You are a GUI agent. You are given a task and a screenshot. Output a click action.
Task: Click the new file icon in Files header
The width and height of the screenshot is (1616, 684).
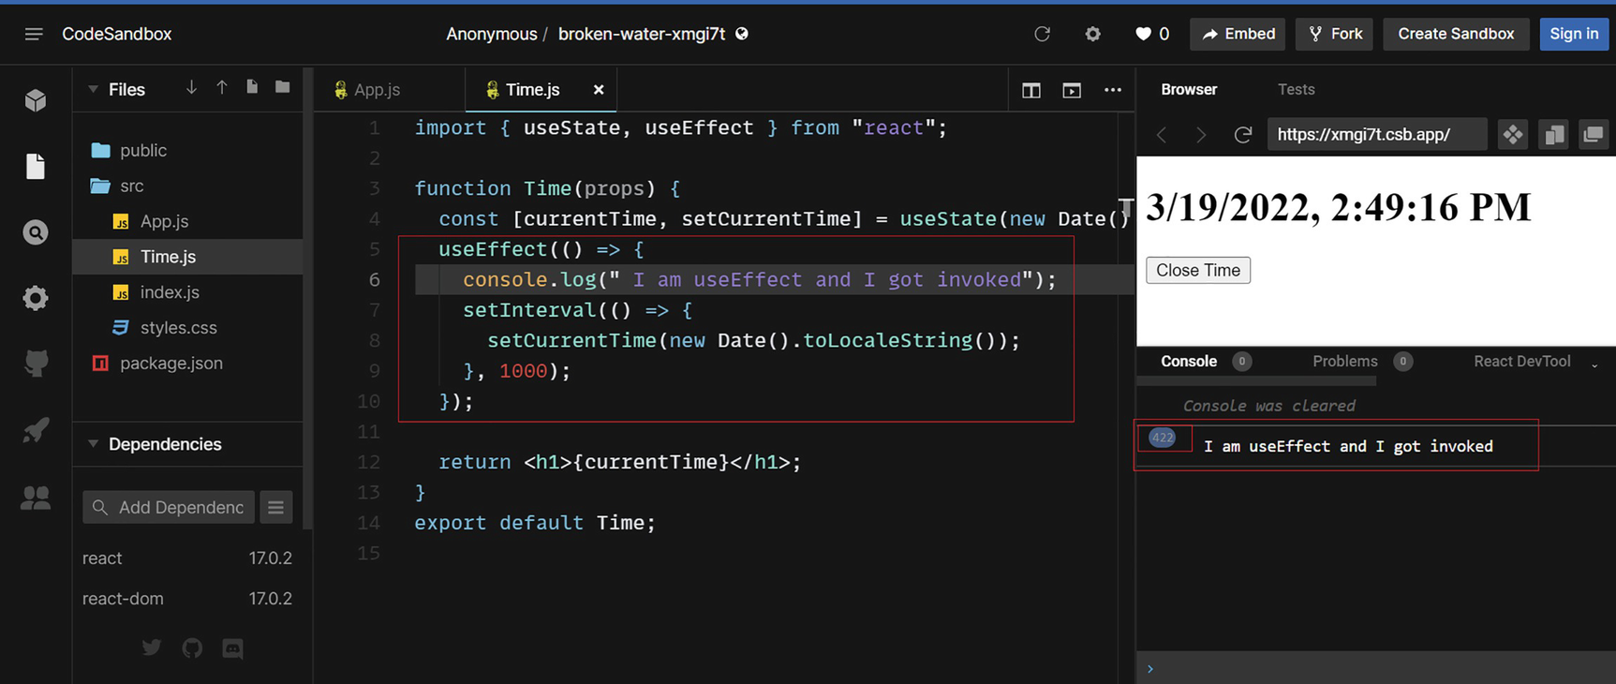252,87
